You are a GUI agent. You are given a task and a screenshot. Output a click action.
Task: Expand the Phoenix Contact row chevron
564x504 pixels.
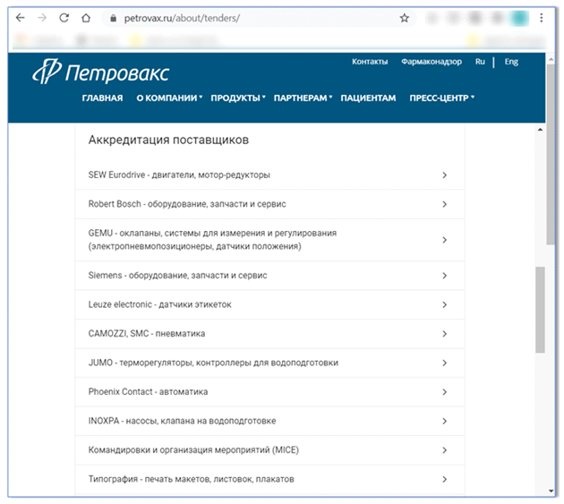pyautogui.click(x=445, y=392)
